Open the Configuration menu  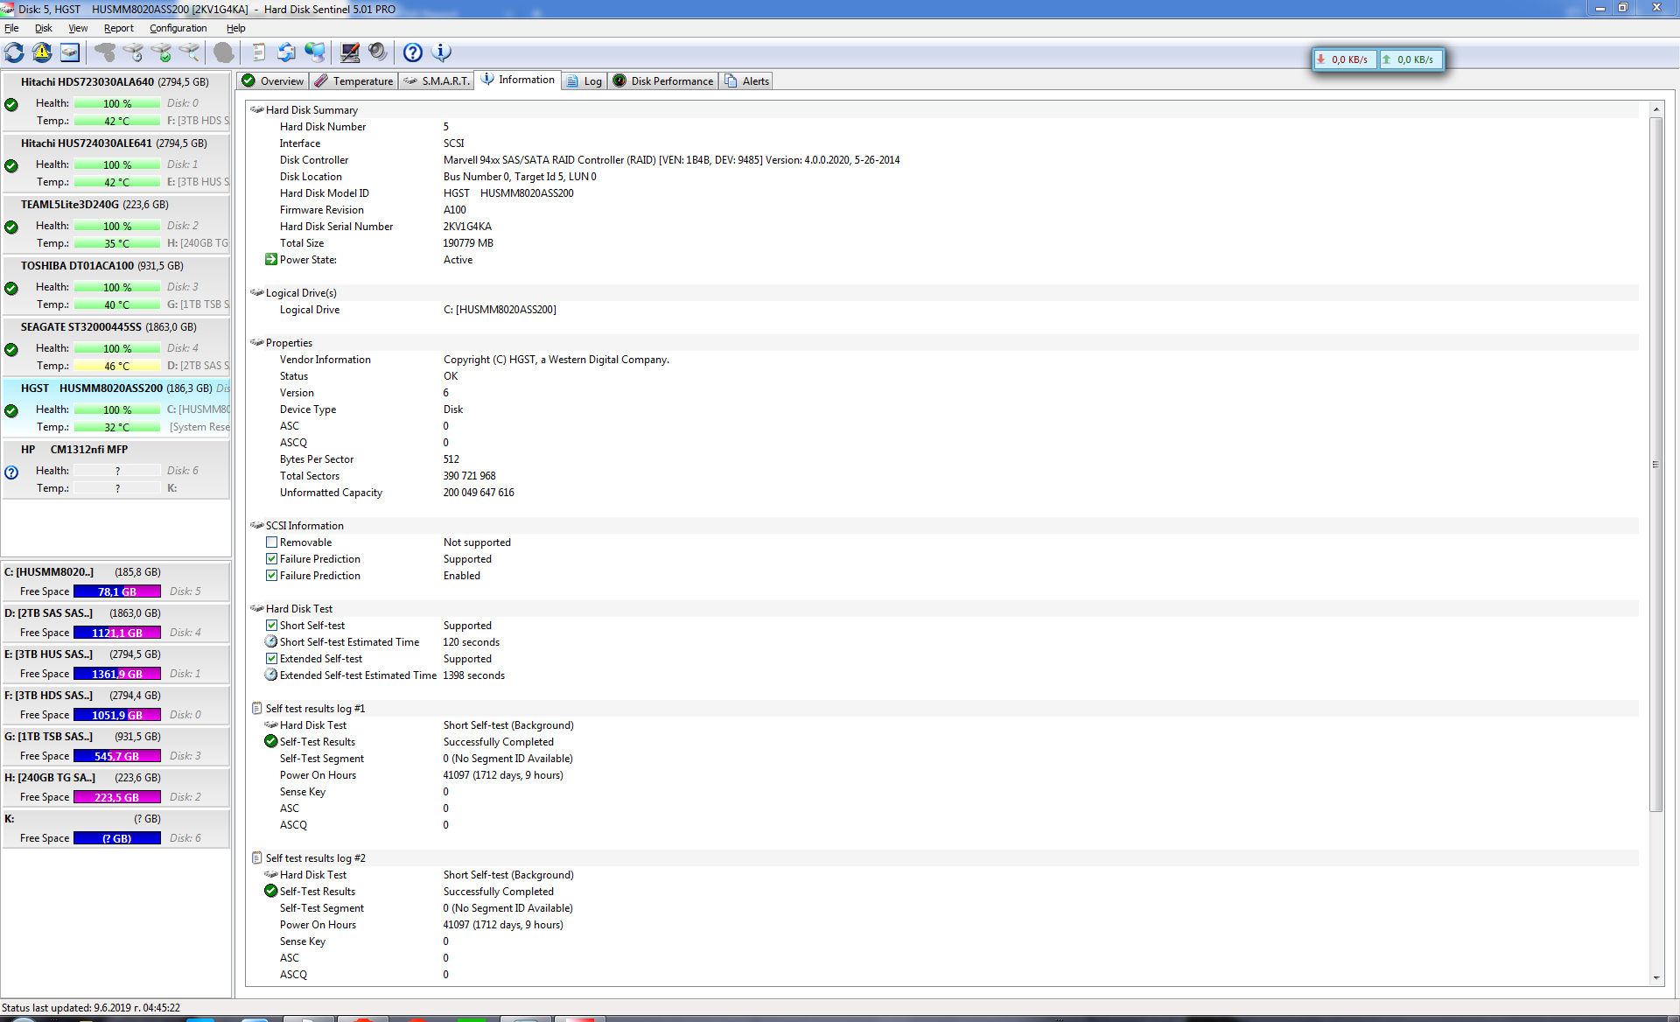178,28
